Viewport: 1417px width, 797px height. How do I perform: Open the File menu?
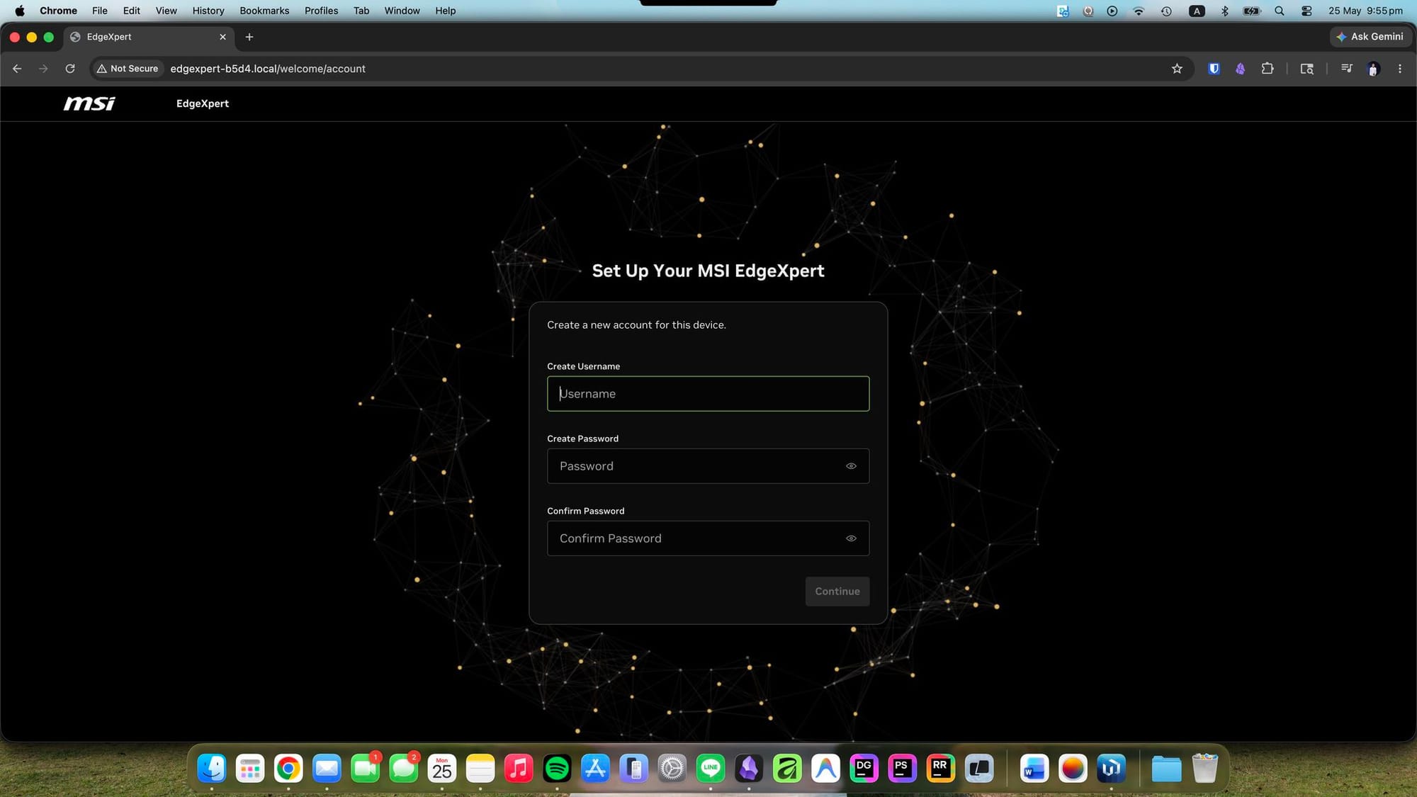(x=100, y=11)
